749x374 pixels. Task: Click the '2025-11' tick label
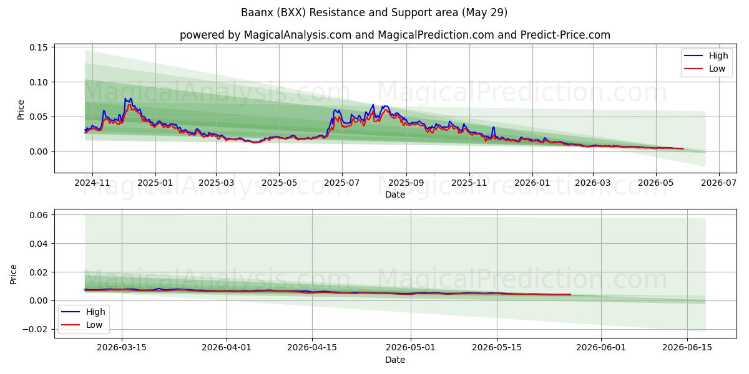pos(469,183)
